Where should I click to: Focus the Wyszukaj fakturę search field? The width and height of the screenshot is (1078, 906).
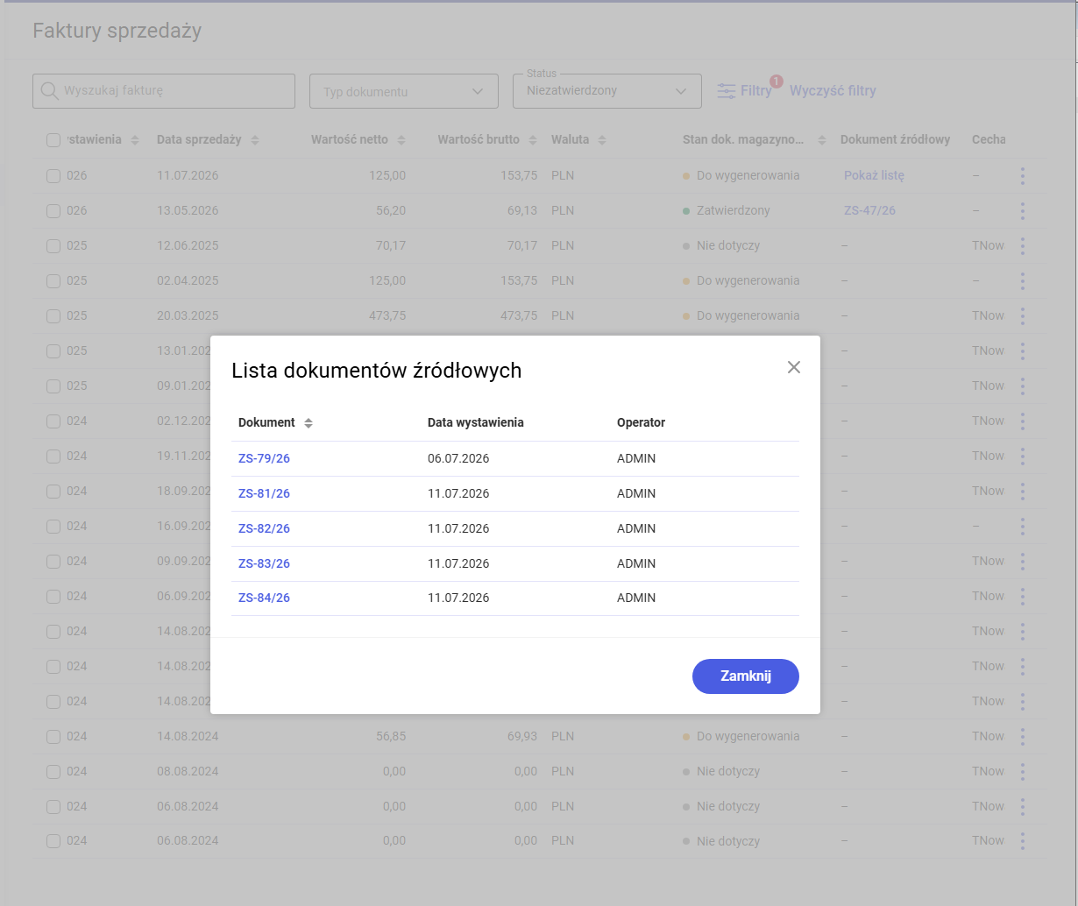164,91
